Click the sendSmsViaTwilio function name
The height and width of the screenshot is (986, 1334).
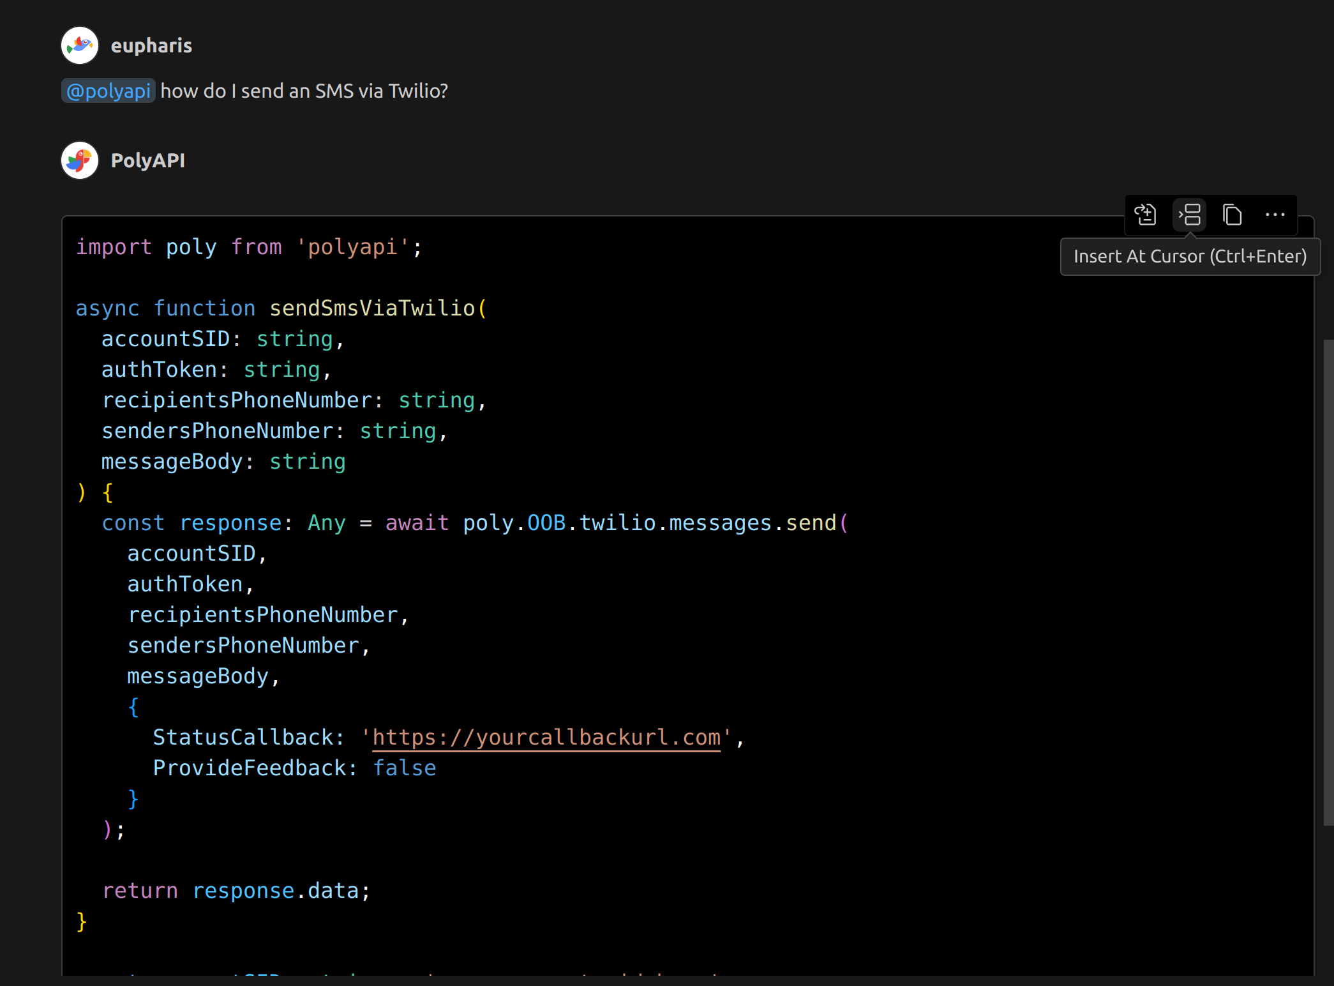pos(372,308)
